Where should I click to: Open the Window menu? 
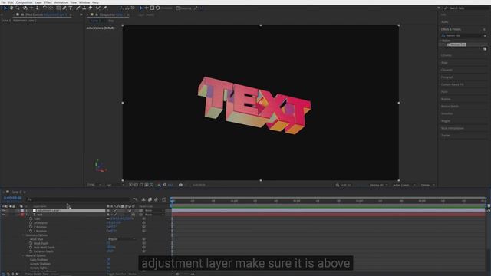tap(84, 2)
